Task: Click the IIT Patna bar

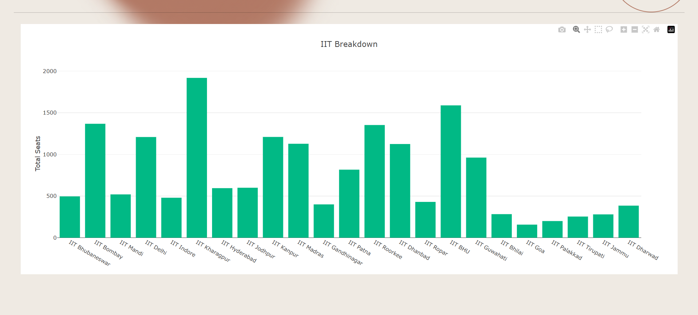Action: pyautogui.click(x=349, y=204)
